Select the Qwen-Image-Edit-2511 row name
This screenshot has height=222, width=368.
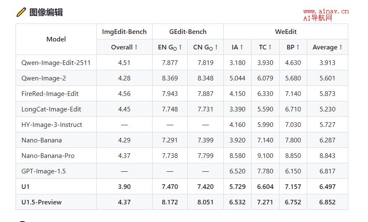tap(56, 62)
